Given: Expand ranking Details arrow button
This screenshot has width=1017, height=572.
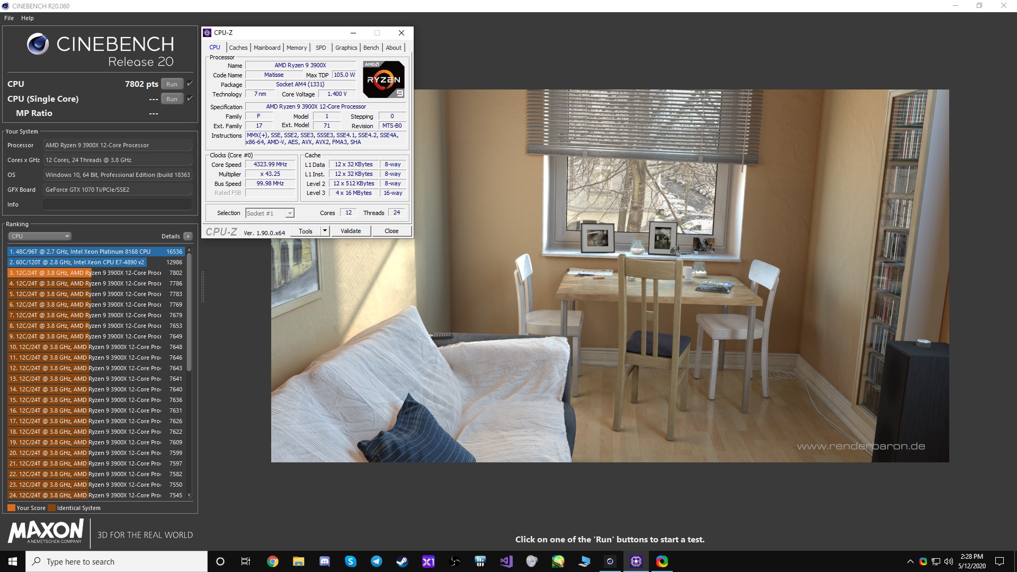Looking at the screenshot, I should tap(188, 236).
